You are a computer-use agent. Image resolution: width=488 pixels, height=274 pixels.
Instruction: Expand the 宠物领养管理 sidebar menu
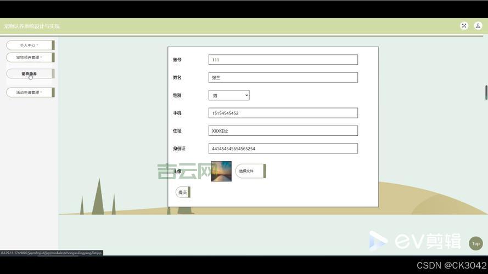30,57
